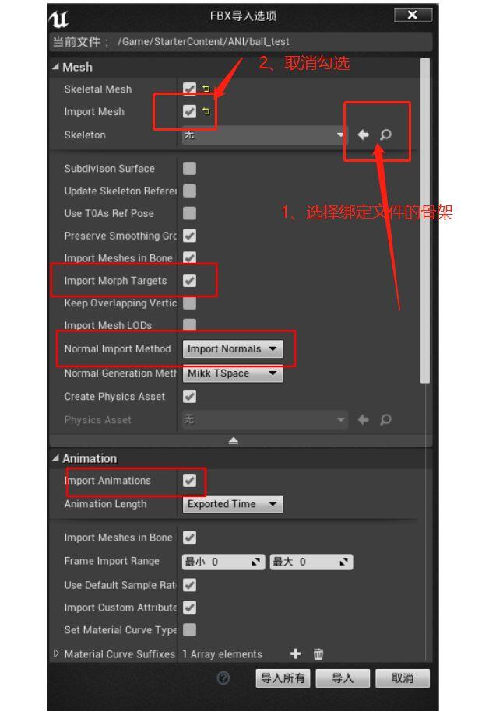Reset Import Mesh to default arrow
The image size is (489, 711).
click(x=206, y=111)
